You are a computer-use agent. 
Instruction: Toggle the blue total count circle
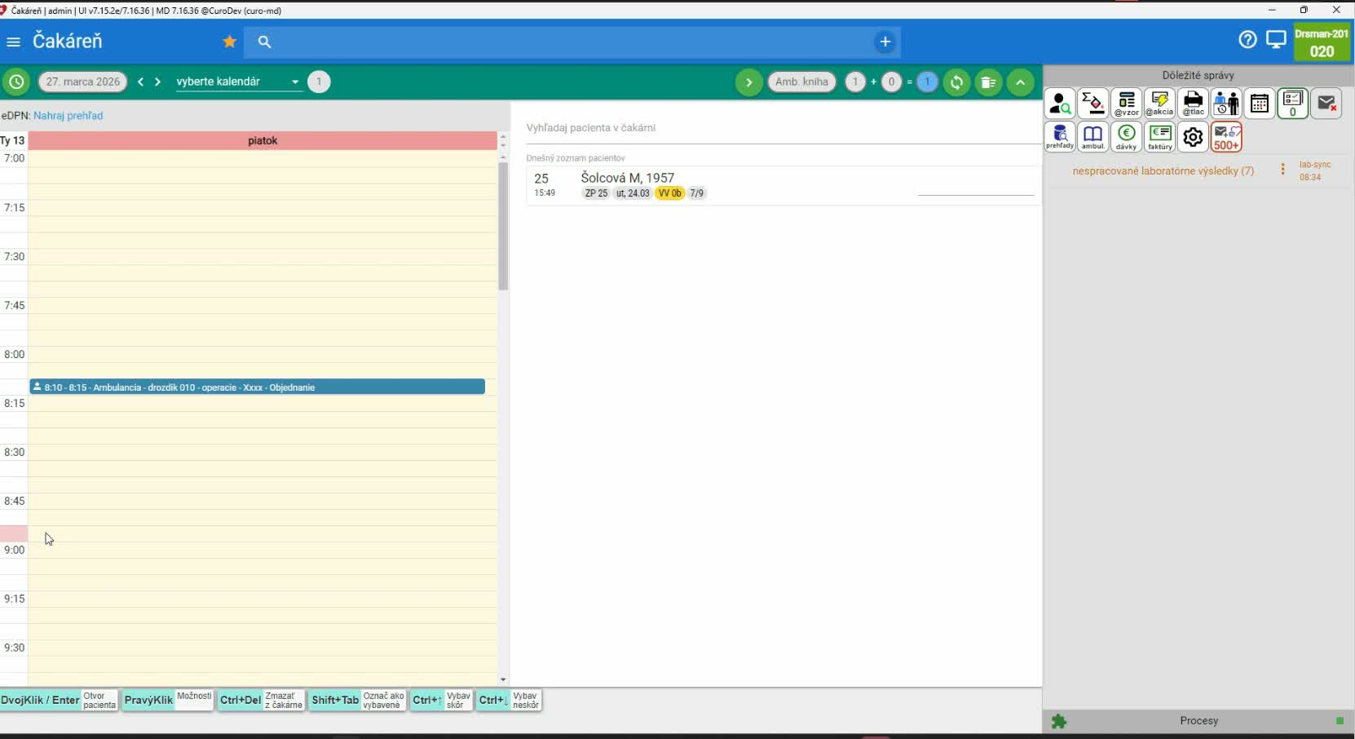[x=927, y=82]
